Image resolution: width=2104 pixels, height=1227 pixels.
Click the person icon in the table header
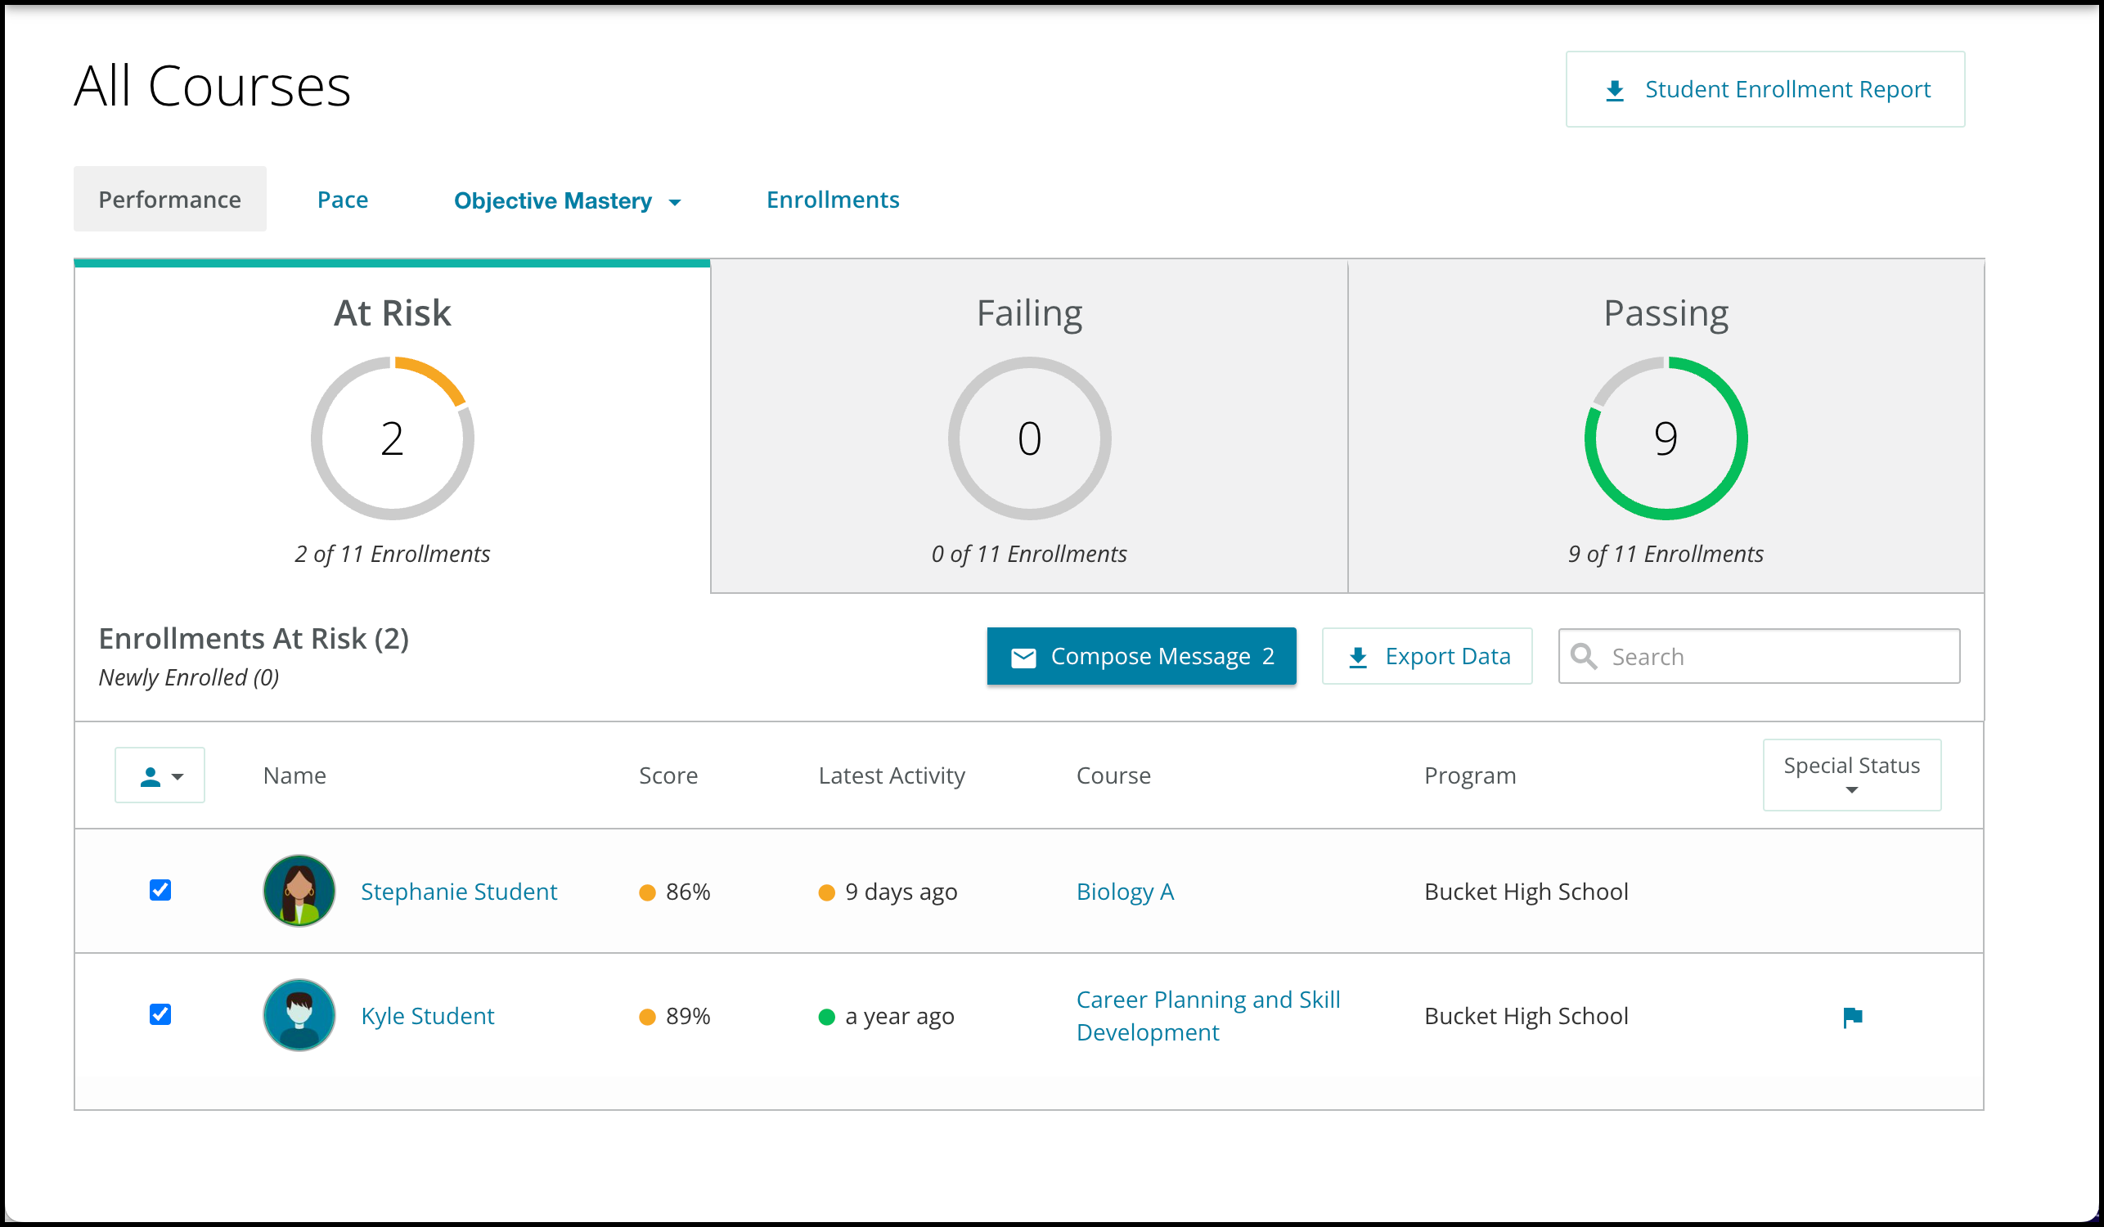coord(151,777)
